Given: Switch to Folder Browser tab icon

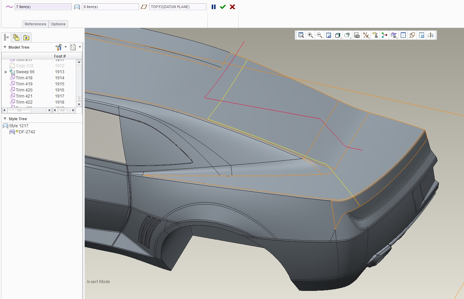Looking at the screenshot, I should pos(16,37).
